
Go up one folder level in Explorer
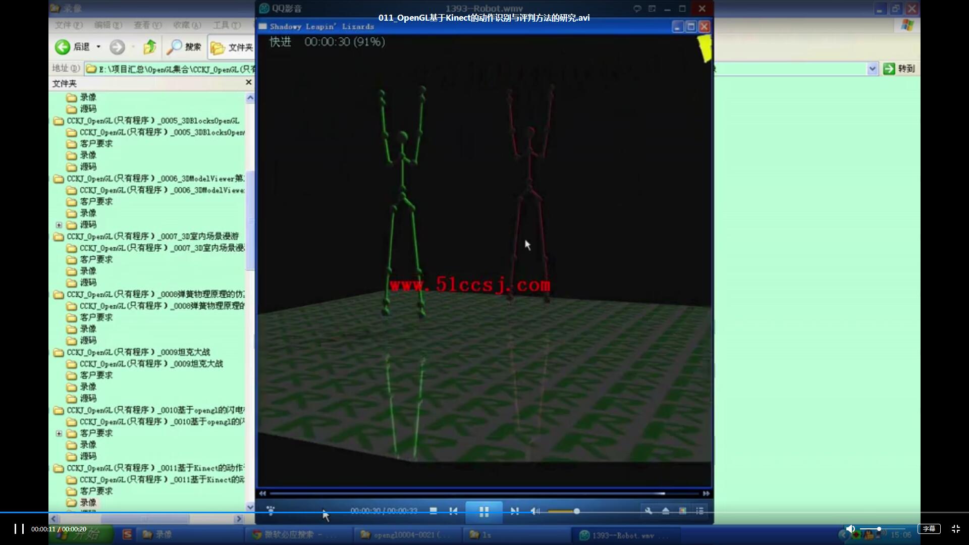pyautogui.click(x=149, y=47)
